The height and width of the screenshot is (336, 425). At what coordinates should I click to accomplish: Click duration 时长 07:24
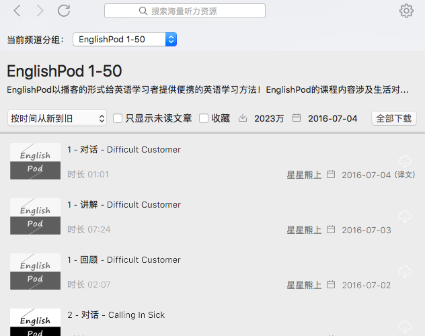(89, 230)
